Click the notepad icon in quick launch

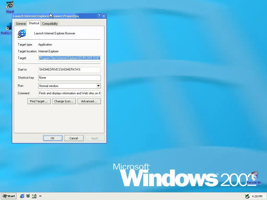point(34,196)
